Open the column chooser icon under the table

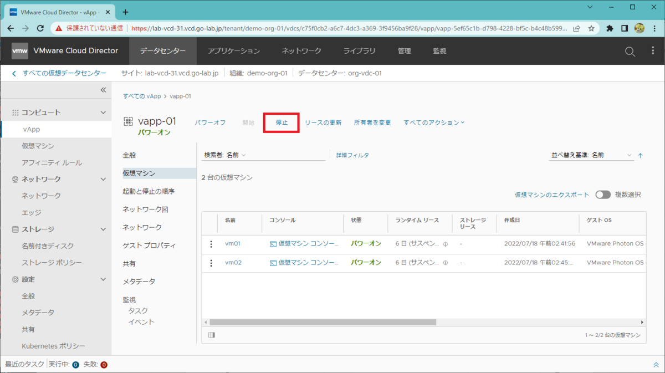(x=212, y=335)
